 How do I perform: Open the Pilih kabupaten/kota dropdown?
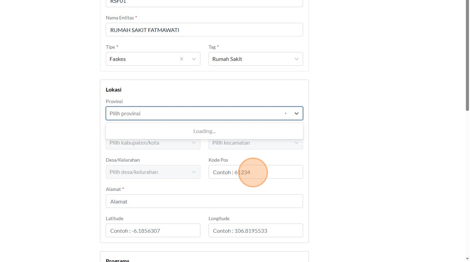[x=147, y=143]
